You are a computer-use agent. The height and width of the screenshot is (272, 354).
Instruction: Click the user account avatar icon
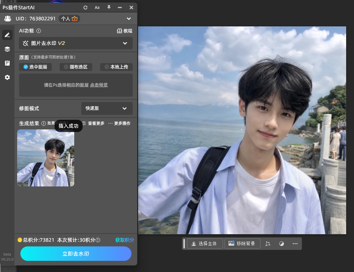(8, 19)
